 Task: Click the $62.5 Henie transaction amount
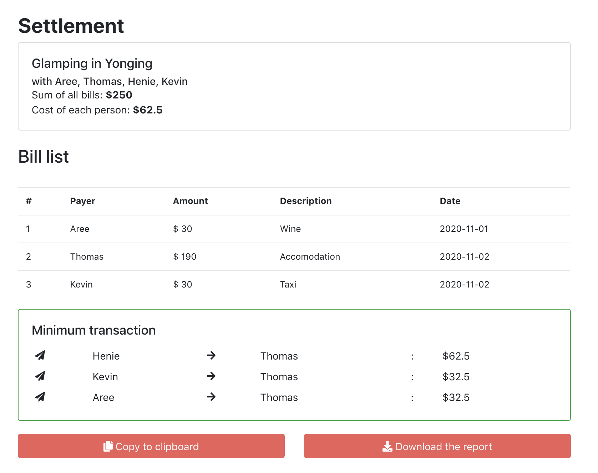[x=456, y=356]
